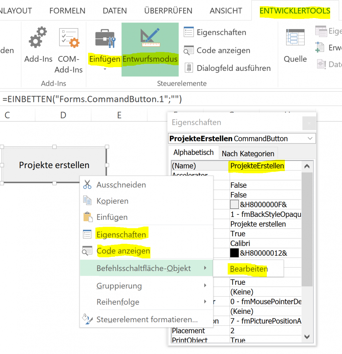Click the Dialogfeld ausführen icon
The width and height of the screenshot is (342, 354).
point(189,68)
